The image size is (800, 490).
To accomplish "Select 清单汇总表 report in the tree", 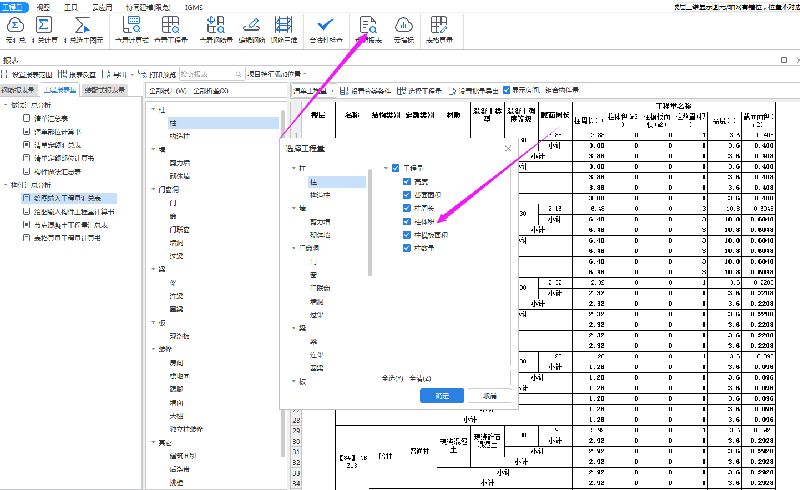I will 51,118.
